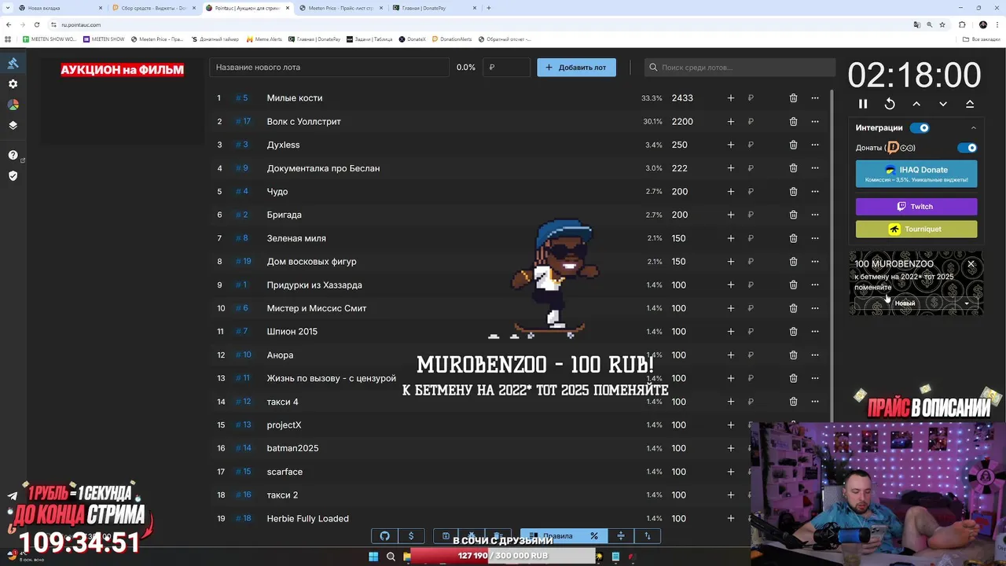1006x566 pixels.
Task: Add amount to Милые кости with plus
Action: tap(731, 98)
